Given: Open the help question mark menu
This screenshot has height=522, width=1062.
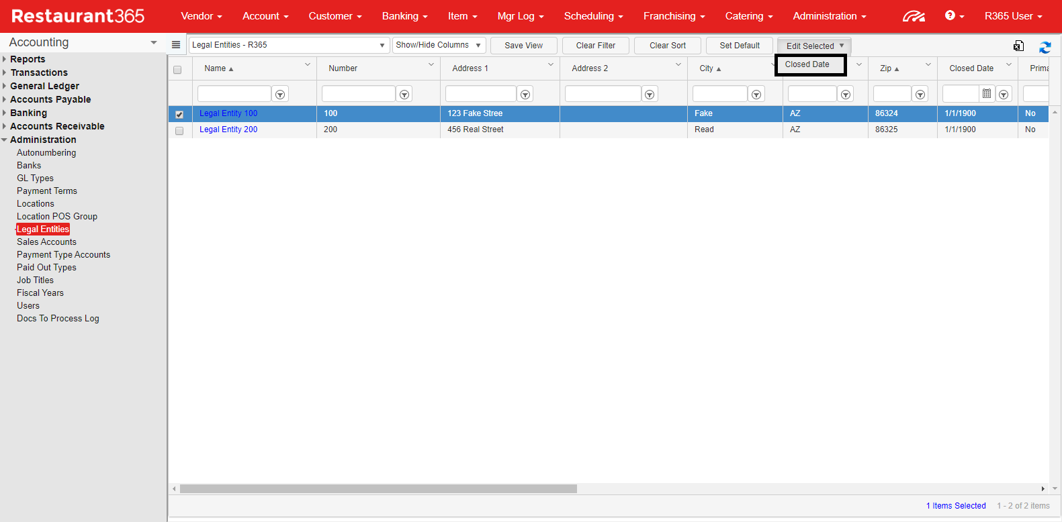Looking at the screenshot, I should click(954, 15).
